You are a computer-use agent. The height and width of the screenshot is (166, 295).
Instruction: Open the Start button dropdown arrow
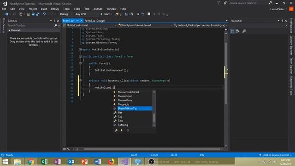[x=112, y=14]
